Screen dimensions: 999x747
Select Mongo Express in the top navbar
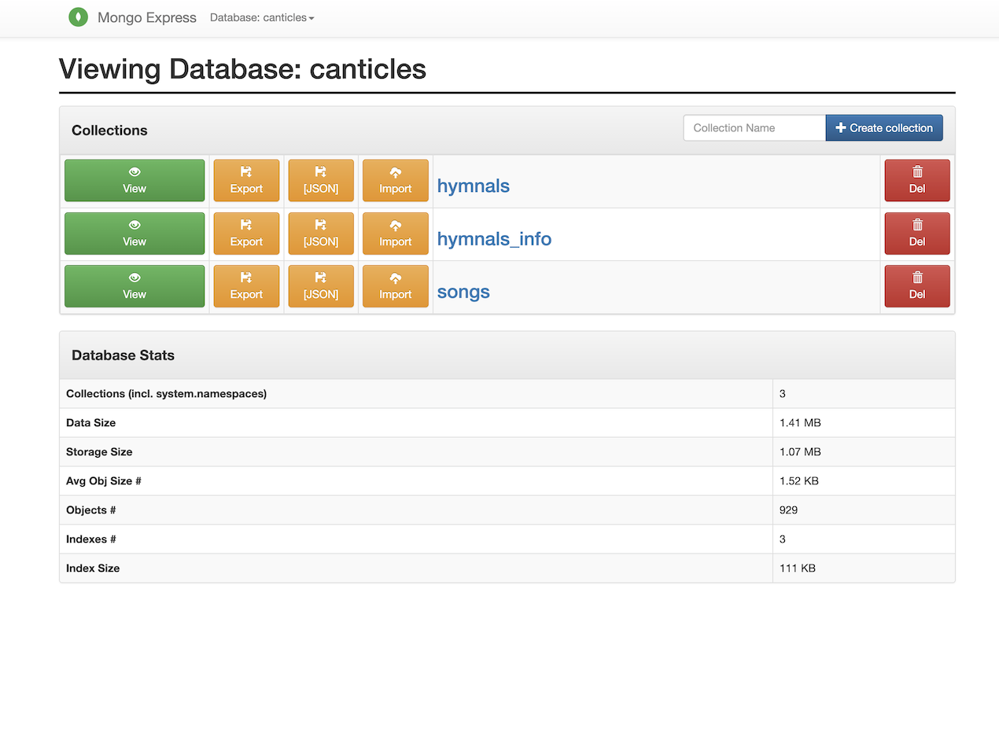click(146, 17)
